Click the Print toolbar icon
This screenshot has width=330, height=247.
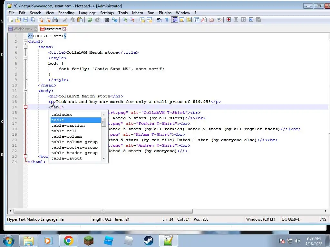click(x=55, y=20)
